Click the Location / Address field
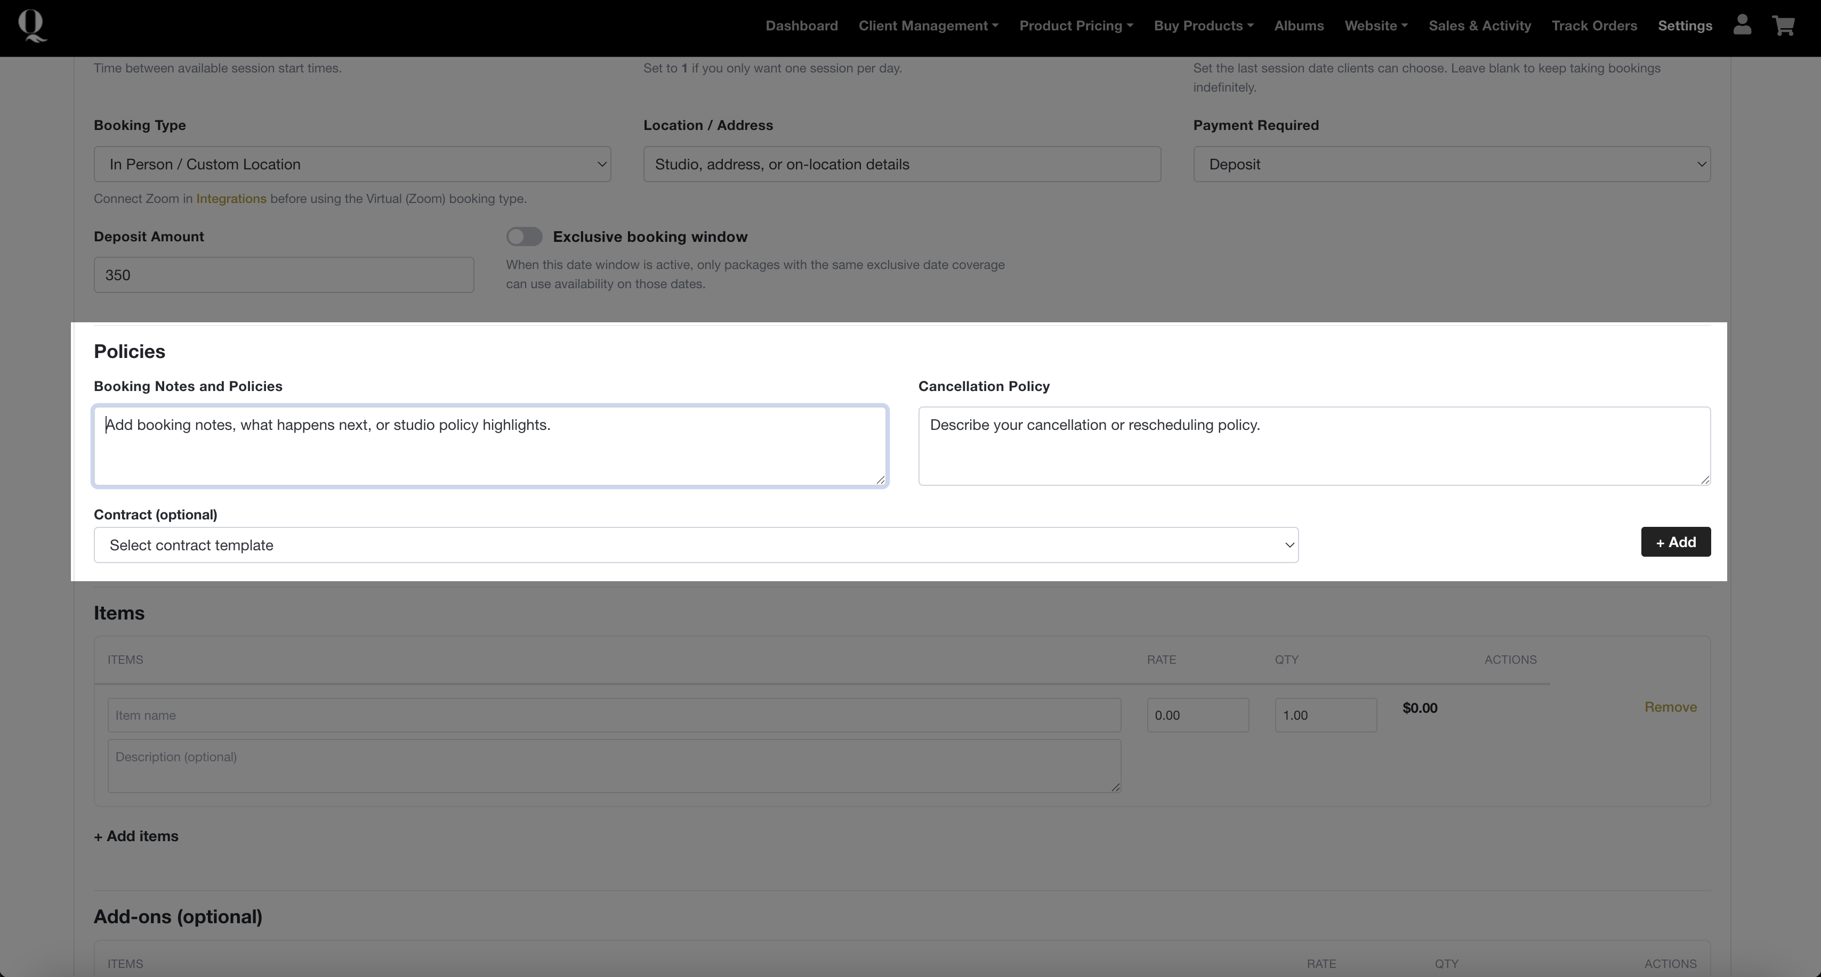This screenshot has height=977, width=1821. [x=901, y=165]
